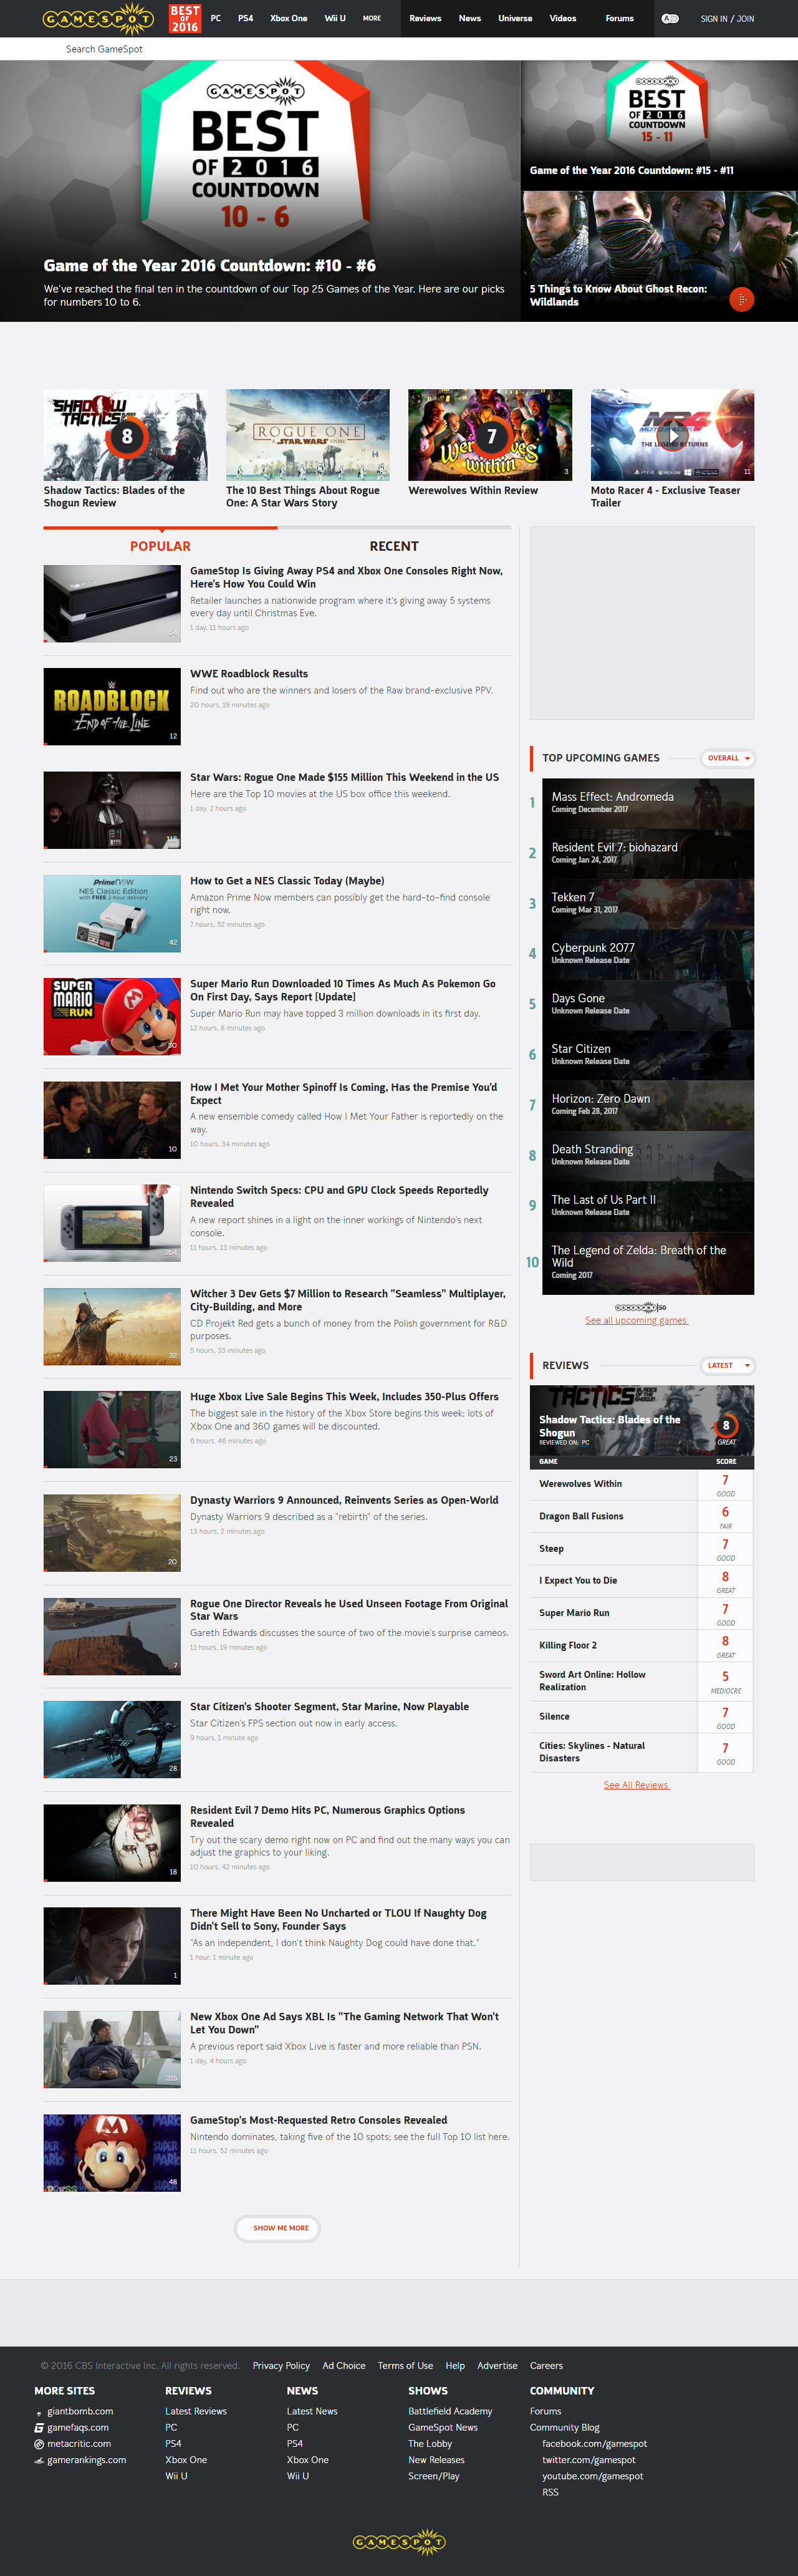The height and width of the screenshot is (2576, 798).
Task: Open See All Reviews link
Action: [636, 1785]
